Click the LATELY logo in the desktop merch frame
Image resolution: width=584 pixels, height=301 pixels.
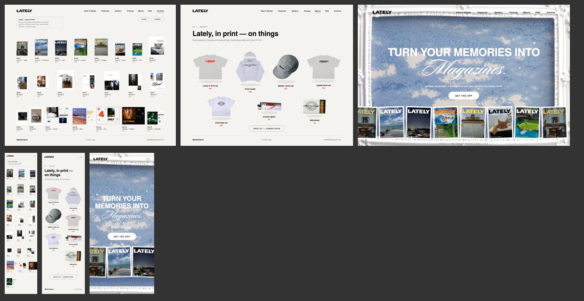[x=200, y=11]
